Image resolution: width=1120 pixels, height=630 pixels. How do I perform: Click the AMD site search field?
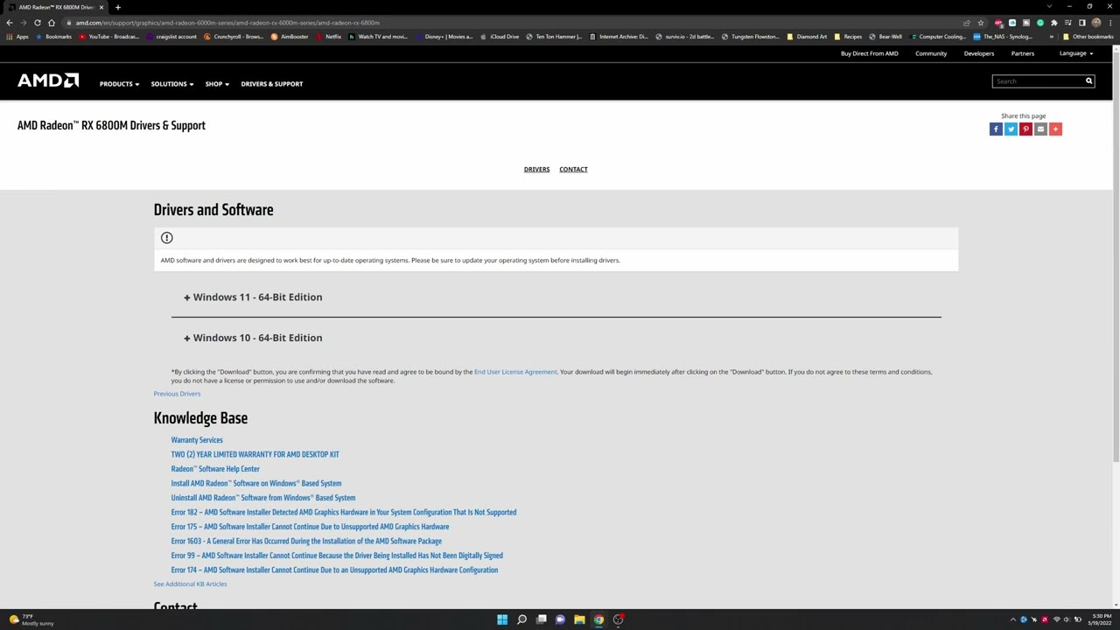click(1038, 81)
